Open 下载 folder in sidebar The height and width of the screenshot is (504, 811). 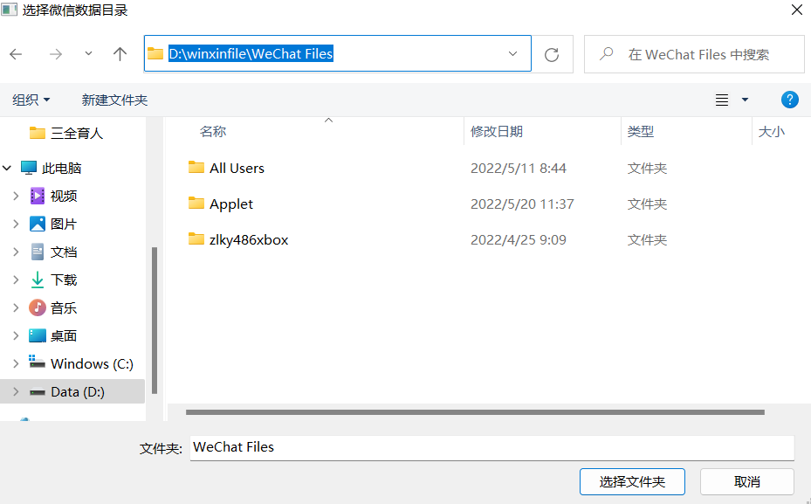[x=53, y=280]
